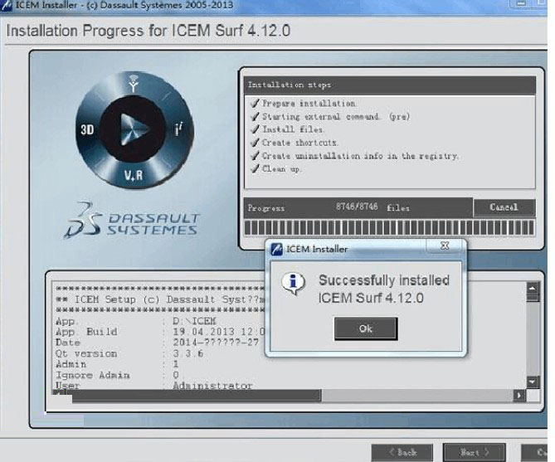Click the ICEM Installer dialog title icon
Image resolution: width=555 pixels, height=462 pixels.
click(276, 249)
